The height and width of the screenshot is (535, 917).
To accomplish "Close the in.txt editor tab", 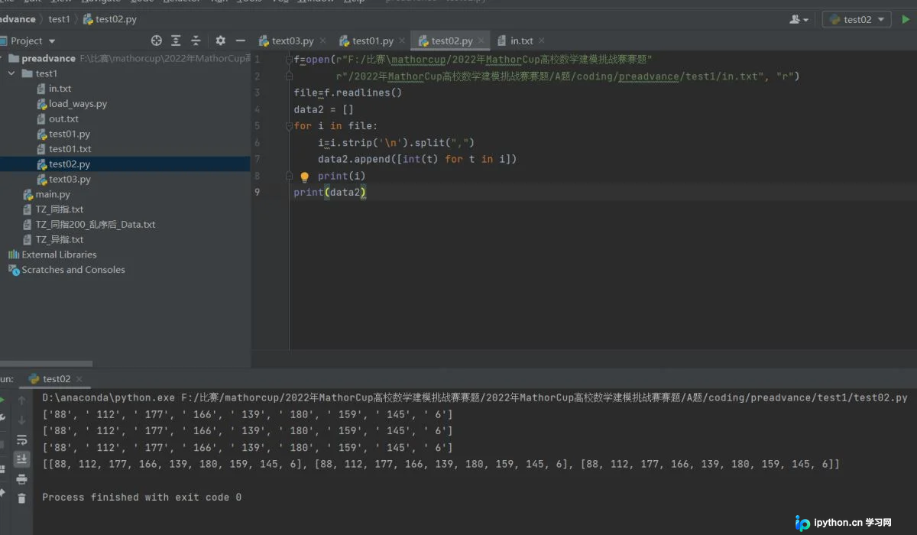I will pyautogui.click(x=541, y=41).
